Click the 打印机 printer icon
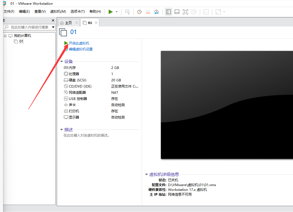 coord(66,111)
